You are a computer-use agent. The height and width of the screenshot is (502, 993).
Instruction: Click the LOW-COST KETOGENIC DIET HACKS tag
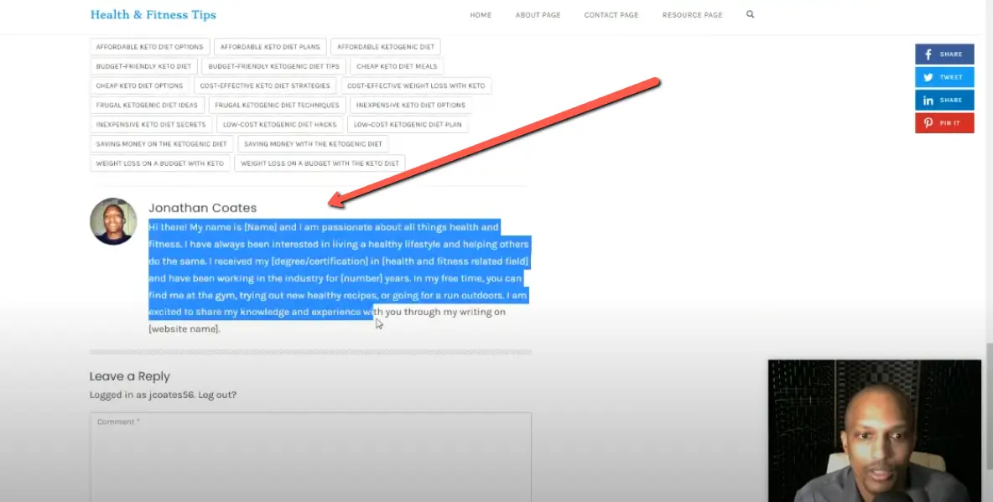[x=278, y=124]
